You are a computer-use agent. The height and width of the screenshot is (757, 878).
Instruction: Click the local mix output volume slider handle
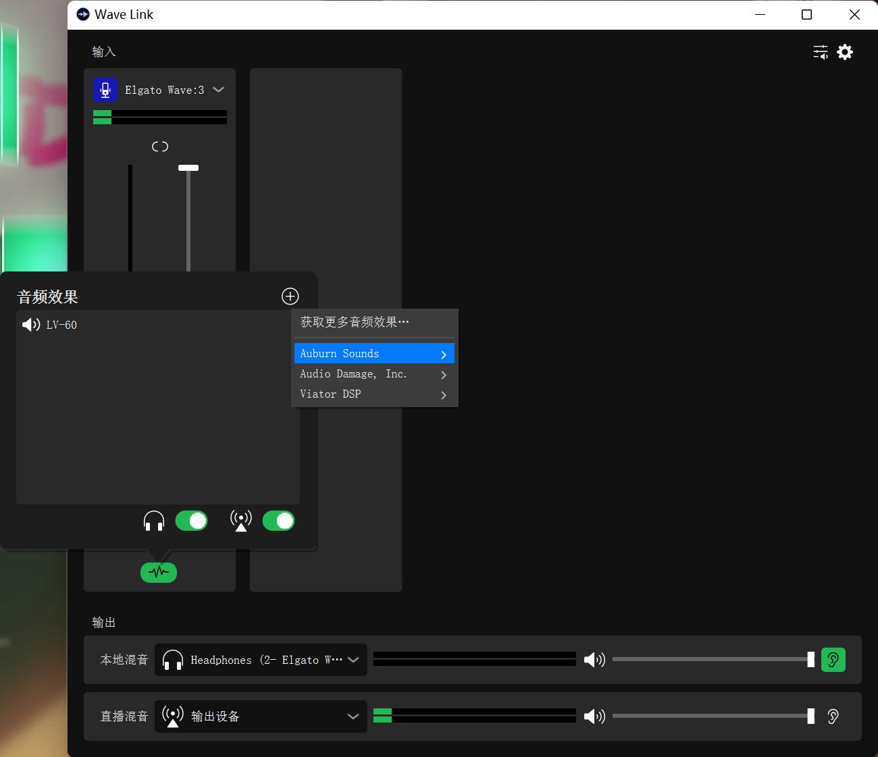810,660
